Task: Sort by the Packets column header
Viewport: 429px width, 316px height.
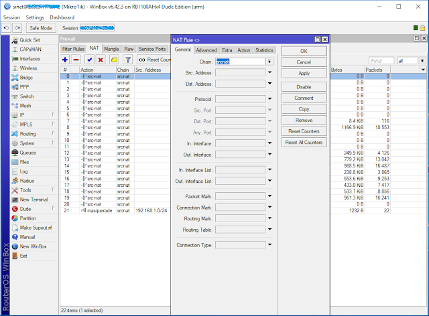Action: [x=377, y=70]
